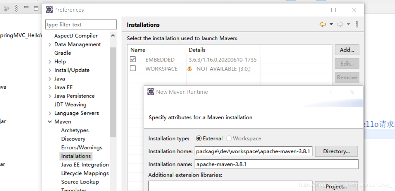The image size is (395, 191).
Task: Select the Workspace installation type radio
Action: click(x=229, y=138)
